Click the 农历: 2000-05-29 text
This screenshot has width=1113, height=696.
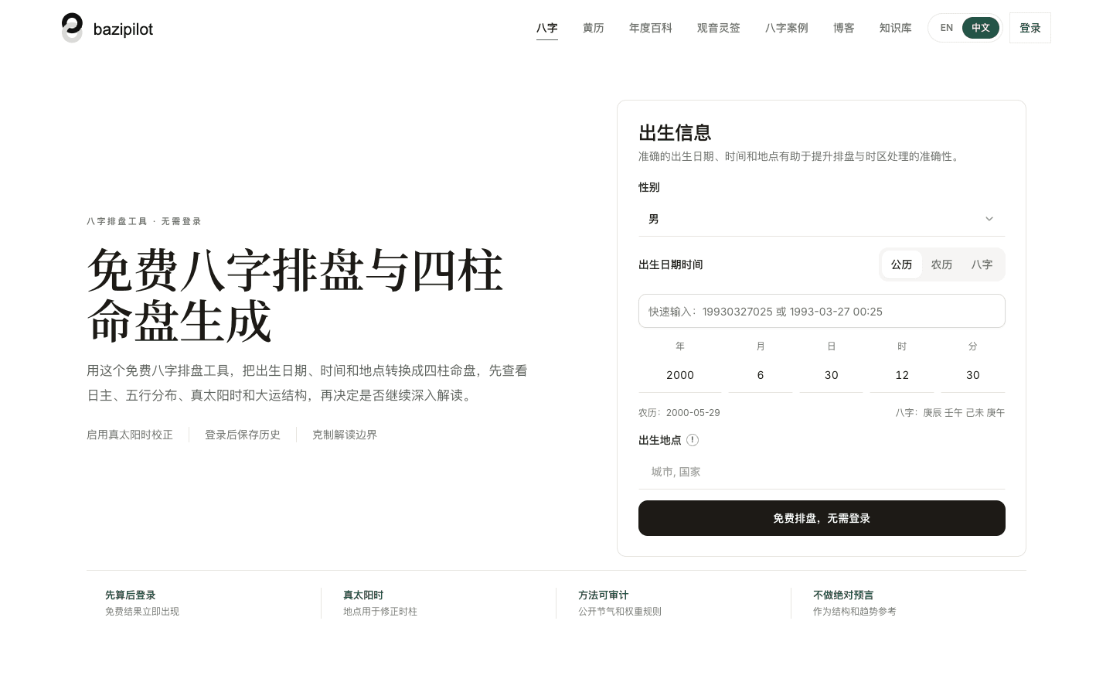(x=679, y=413)
